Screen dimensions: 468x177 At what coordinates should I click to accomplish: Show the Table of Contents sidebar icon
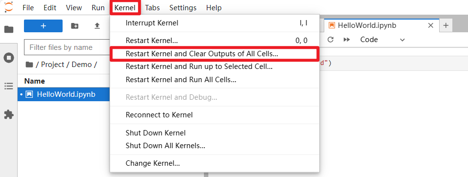click(9, 86)
